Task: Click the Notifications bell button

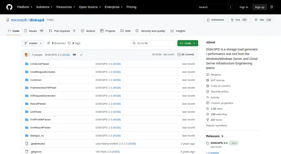Action: 215,20
